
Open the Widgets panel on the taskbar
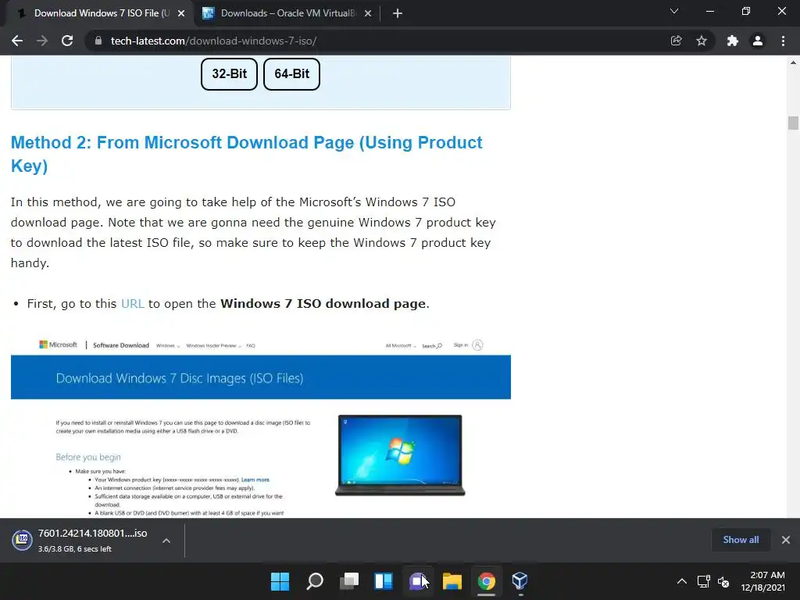(384, 581)
